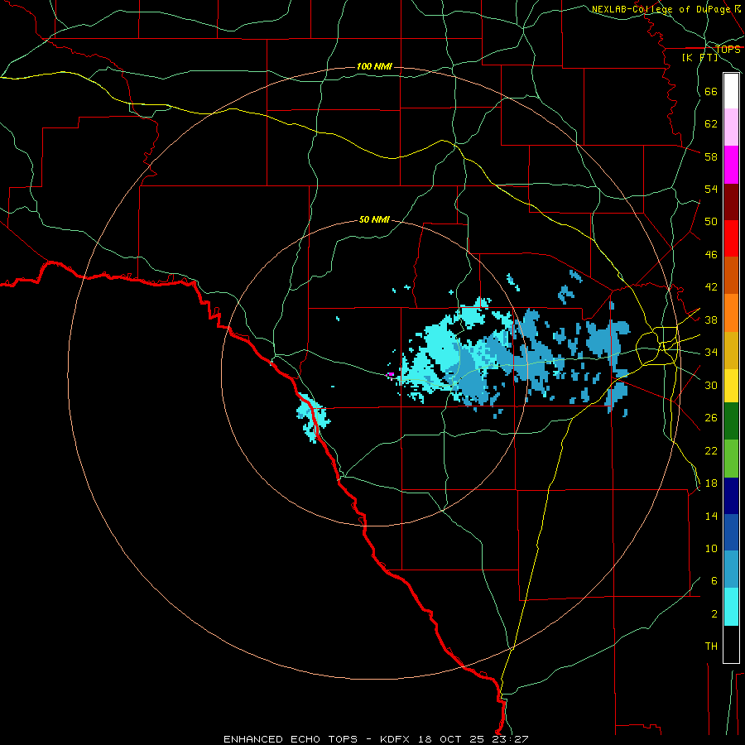The width and height of the screenshot is (745, 745).
Task: Click the '[K FT]' units label
Action: click(699, 57)
